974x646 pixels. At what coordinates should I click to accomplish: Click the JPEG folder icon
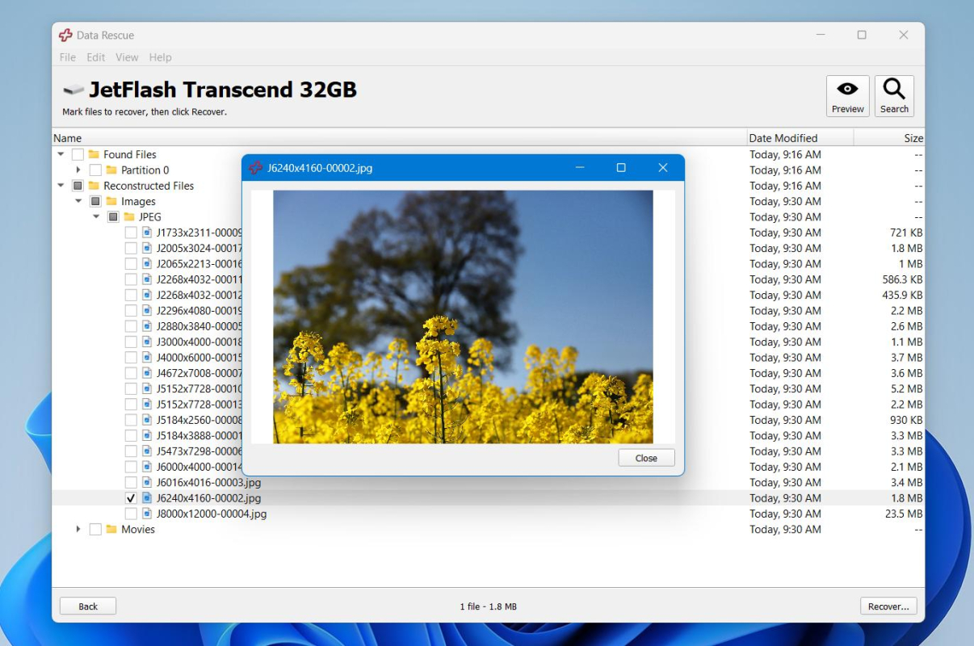pyautogui.click(x=129, y=217)
